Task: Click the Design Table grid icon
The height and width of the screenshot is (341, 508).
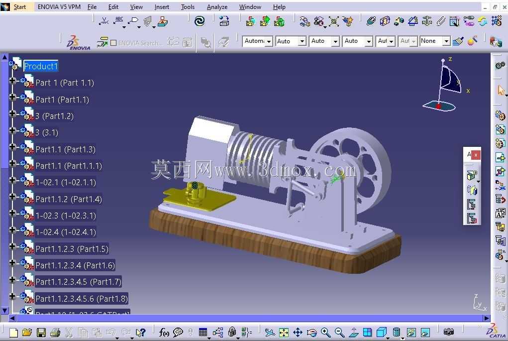Action: (x=203, y=332)
